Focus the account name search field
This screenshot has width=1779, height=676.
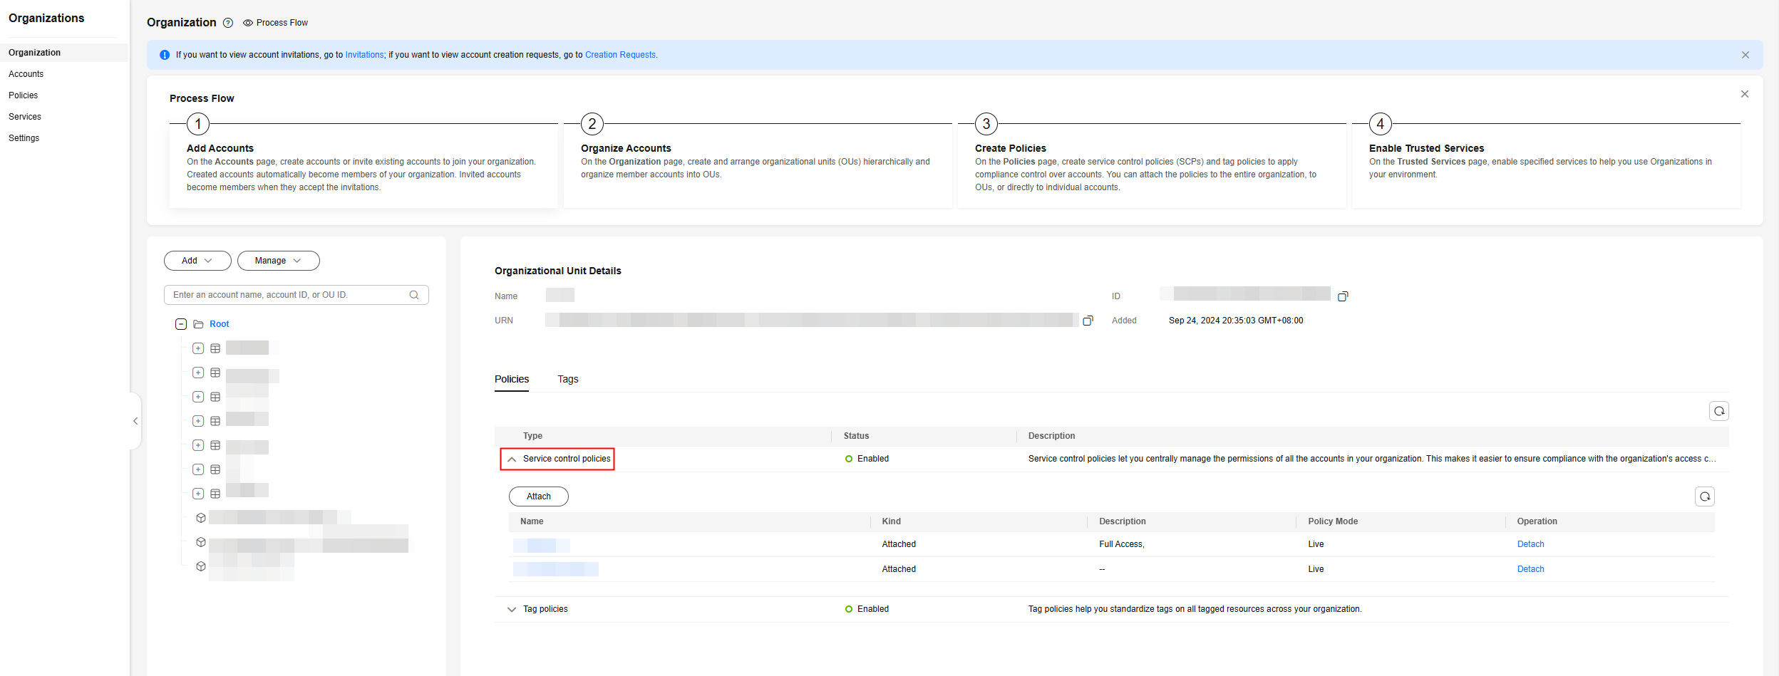point(289,295)
